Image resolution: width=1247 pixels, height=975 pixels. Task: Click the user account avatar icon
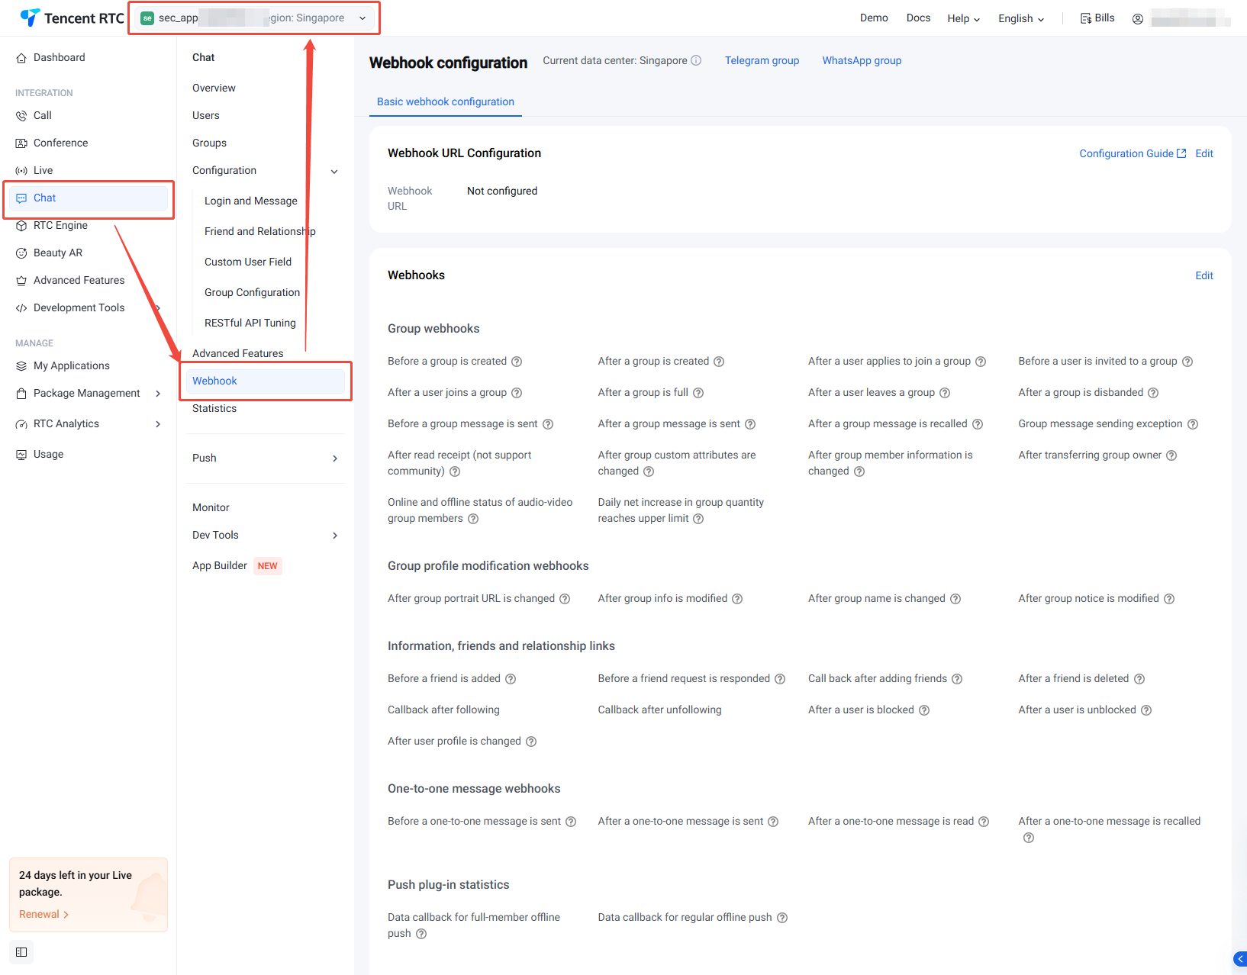click(x=1137, y=19)
